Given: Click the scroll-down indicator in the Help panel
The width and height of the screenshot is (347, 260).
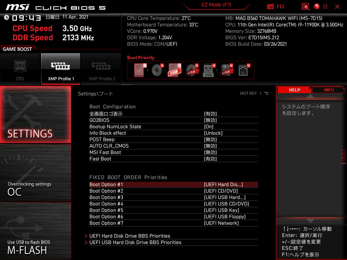Looking at the screenshot, I should pyautogui.click(x=310, y=220).
